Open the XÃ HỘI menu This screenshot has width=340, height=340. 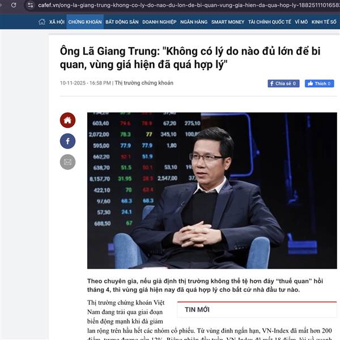pyautogui.click(x=57, y=22)
